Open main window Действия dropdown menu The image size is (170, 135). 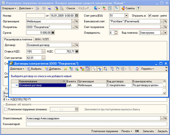(x=26, y=8)
